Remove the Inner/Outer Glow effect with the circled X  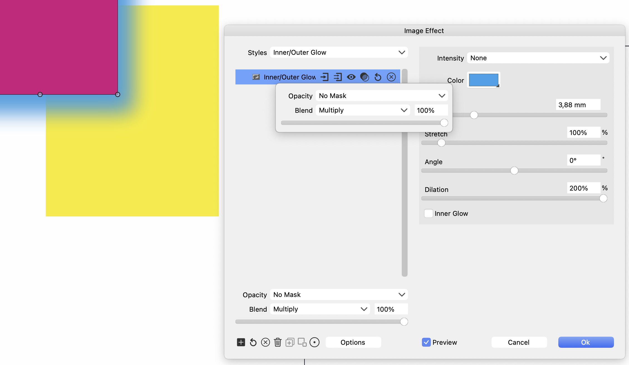coord(391,77)
